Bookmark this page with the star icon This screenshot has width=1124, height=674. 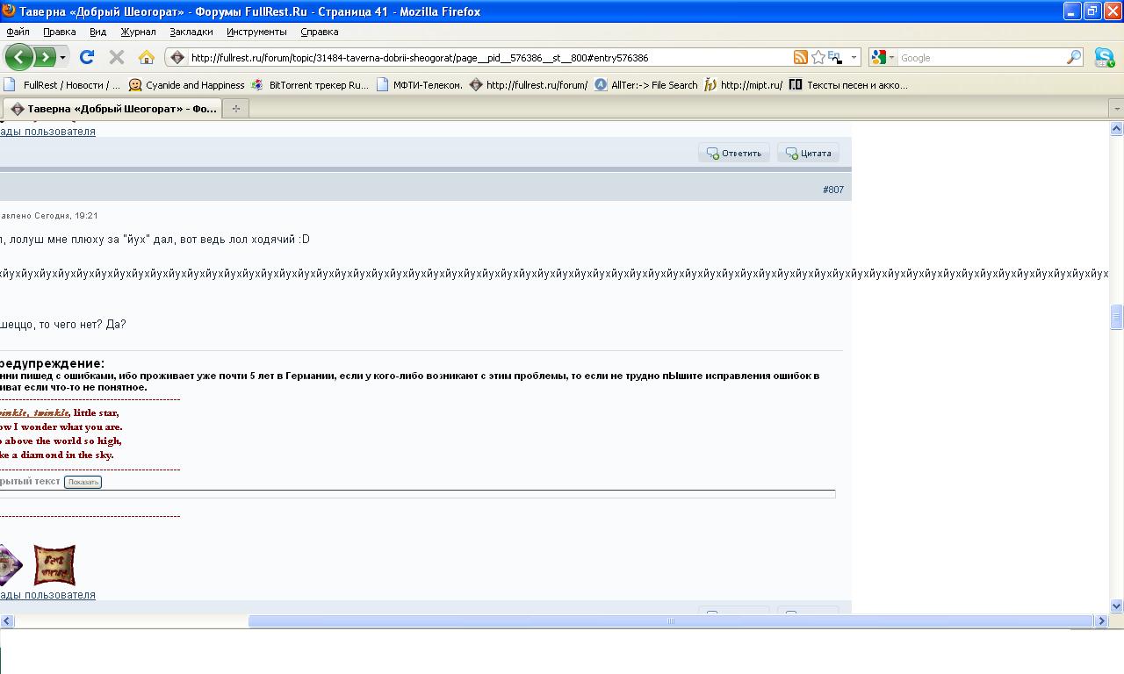tap(818, 58)
